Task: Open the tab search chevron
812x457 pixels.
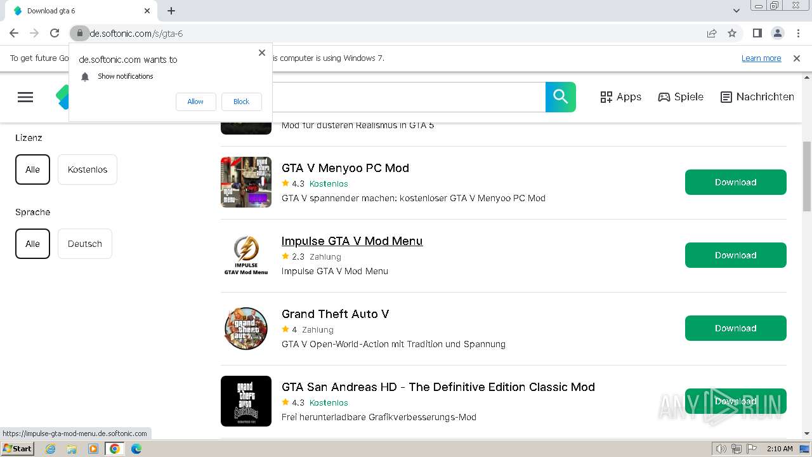Action: point(737,11)
